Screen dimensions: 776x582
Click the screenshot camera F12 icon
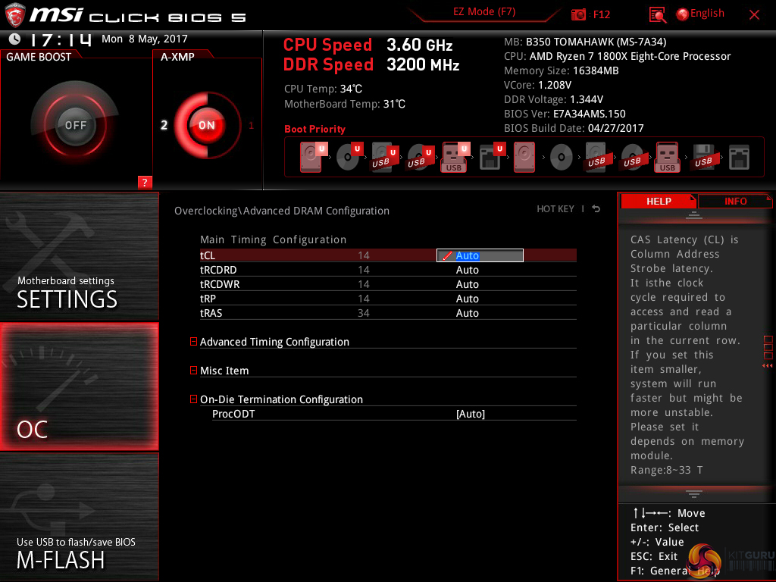(578, 14)
